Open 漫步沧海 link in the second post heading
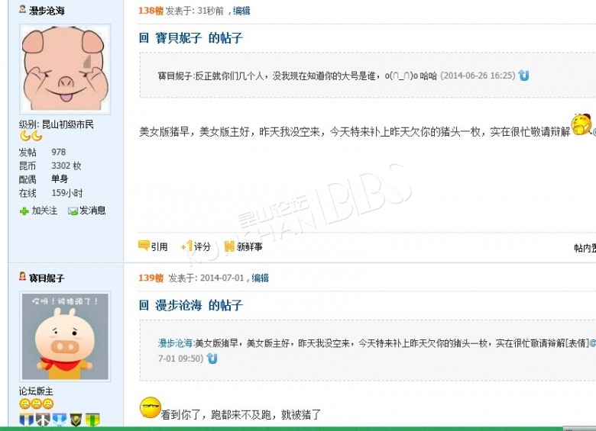Viewport: 596px width, 431px height. tap(178, 305)
